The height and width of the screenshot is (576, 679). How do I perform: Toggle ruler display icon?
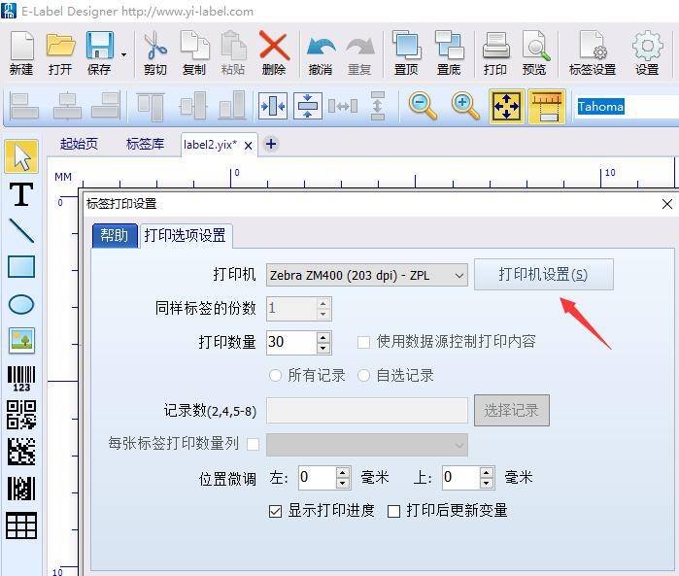point(547,107)
